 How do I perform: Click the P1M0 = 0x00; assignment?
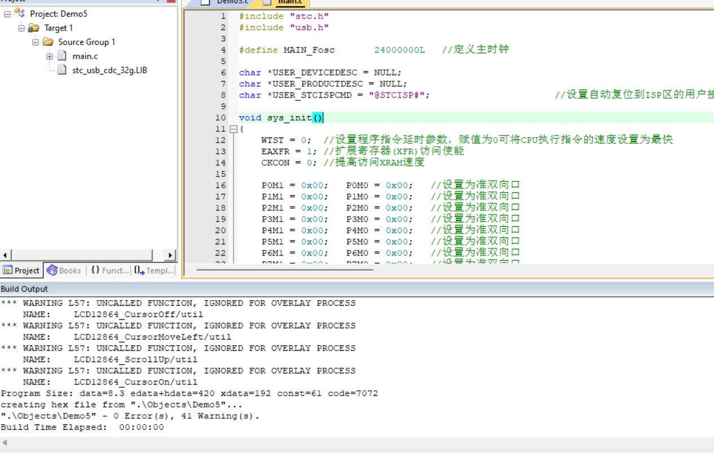pos(380,197)
